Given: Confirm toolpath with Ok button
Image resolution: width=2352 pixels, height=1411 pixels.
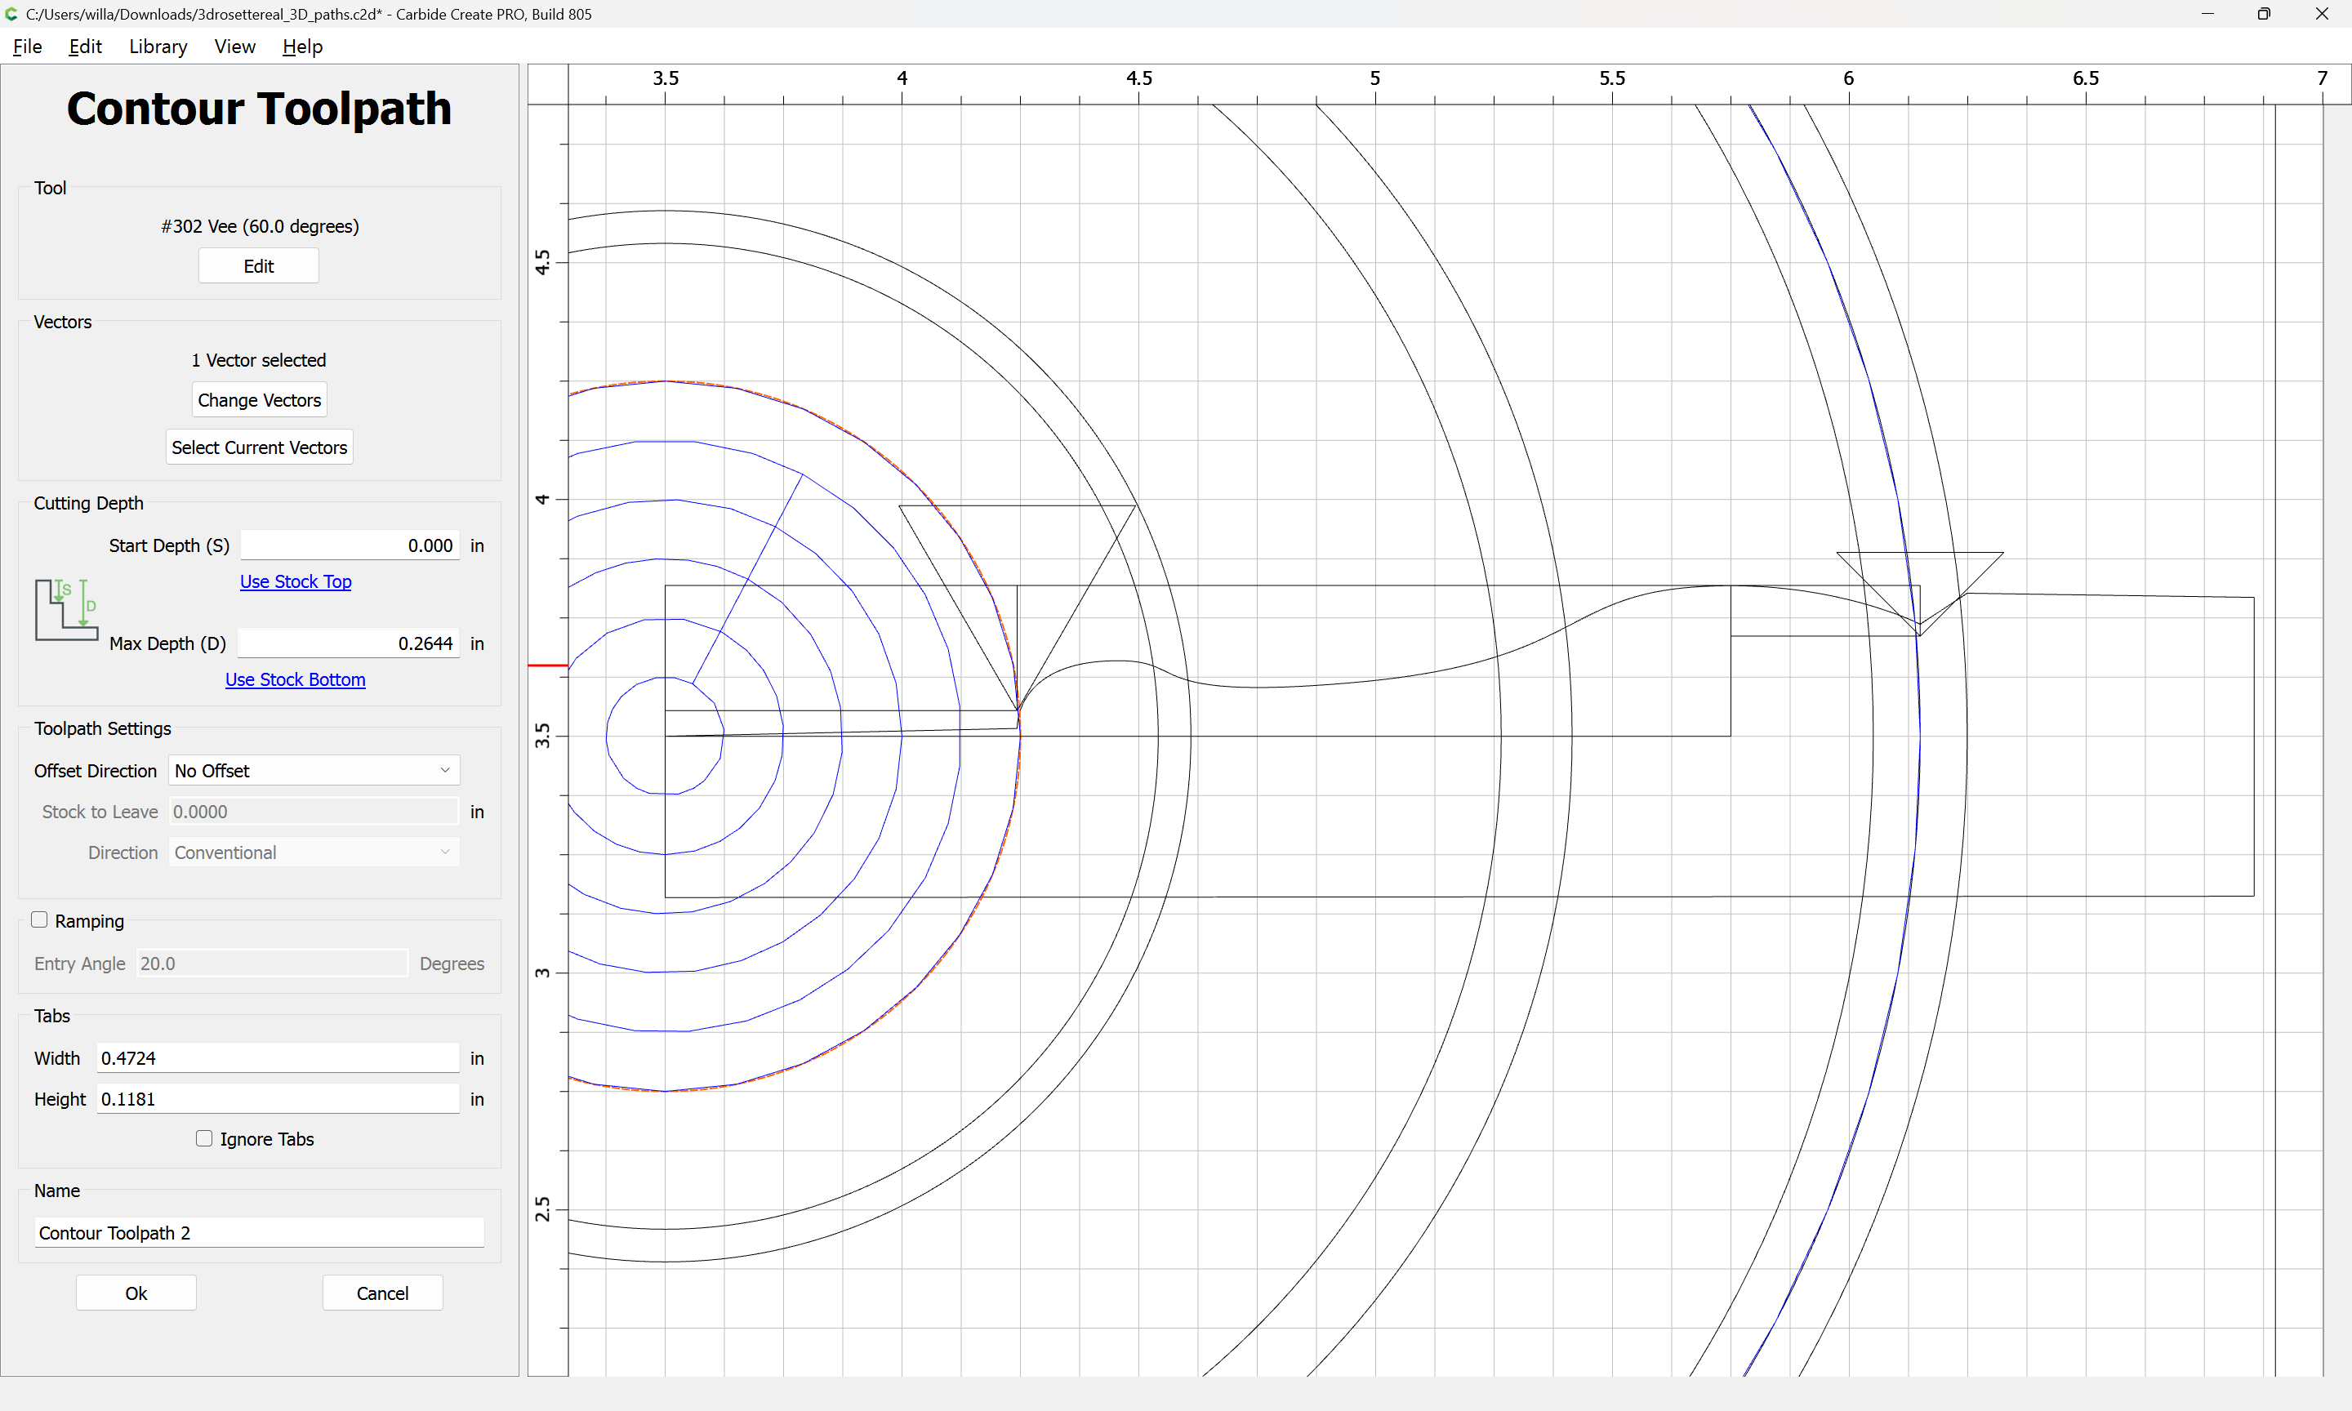Looking at the screenshot, I should click(136, 1293).
